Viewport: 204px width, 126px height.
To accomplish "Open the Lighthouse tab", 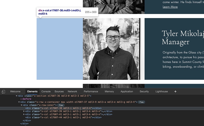I will (161, 92).
